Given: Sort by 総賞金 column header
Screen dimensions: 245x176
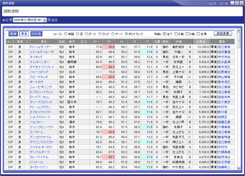Looking at the screenshot, I should [x=201, y=41].
